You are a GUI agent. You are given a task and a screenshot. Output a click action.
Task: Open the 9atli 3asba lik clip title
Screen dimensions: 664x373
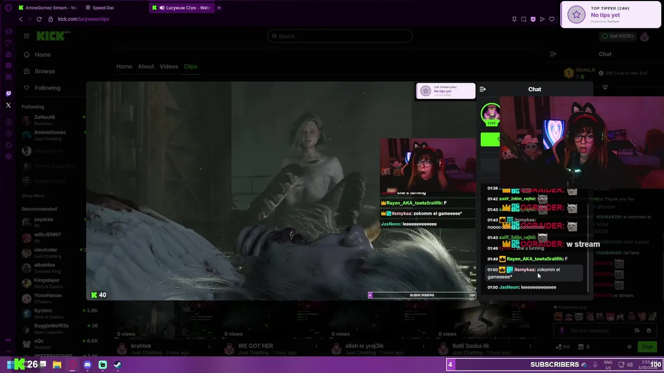[x=471, y=346]
